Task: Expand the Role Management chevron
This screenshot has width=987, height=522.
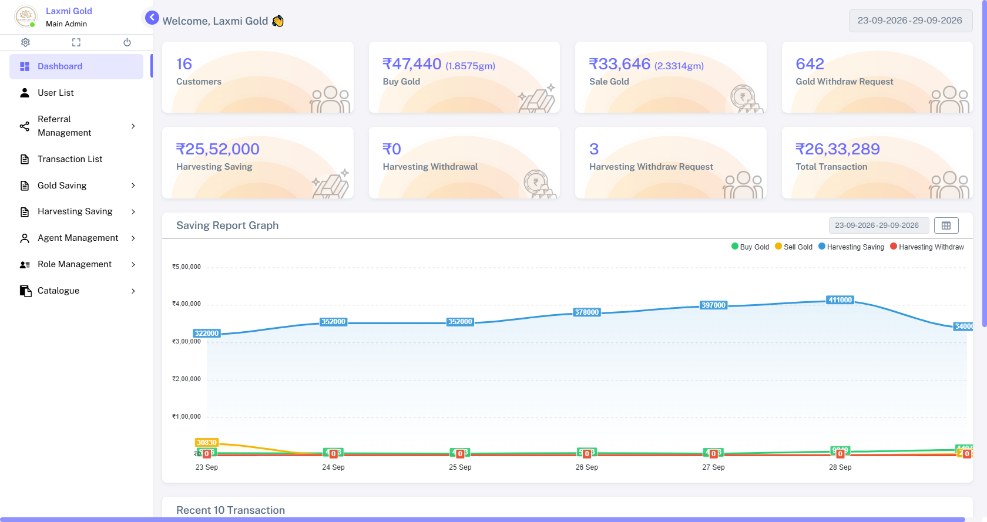Action: point(133,265)
